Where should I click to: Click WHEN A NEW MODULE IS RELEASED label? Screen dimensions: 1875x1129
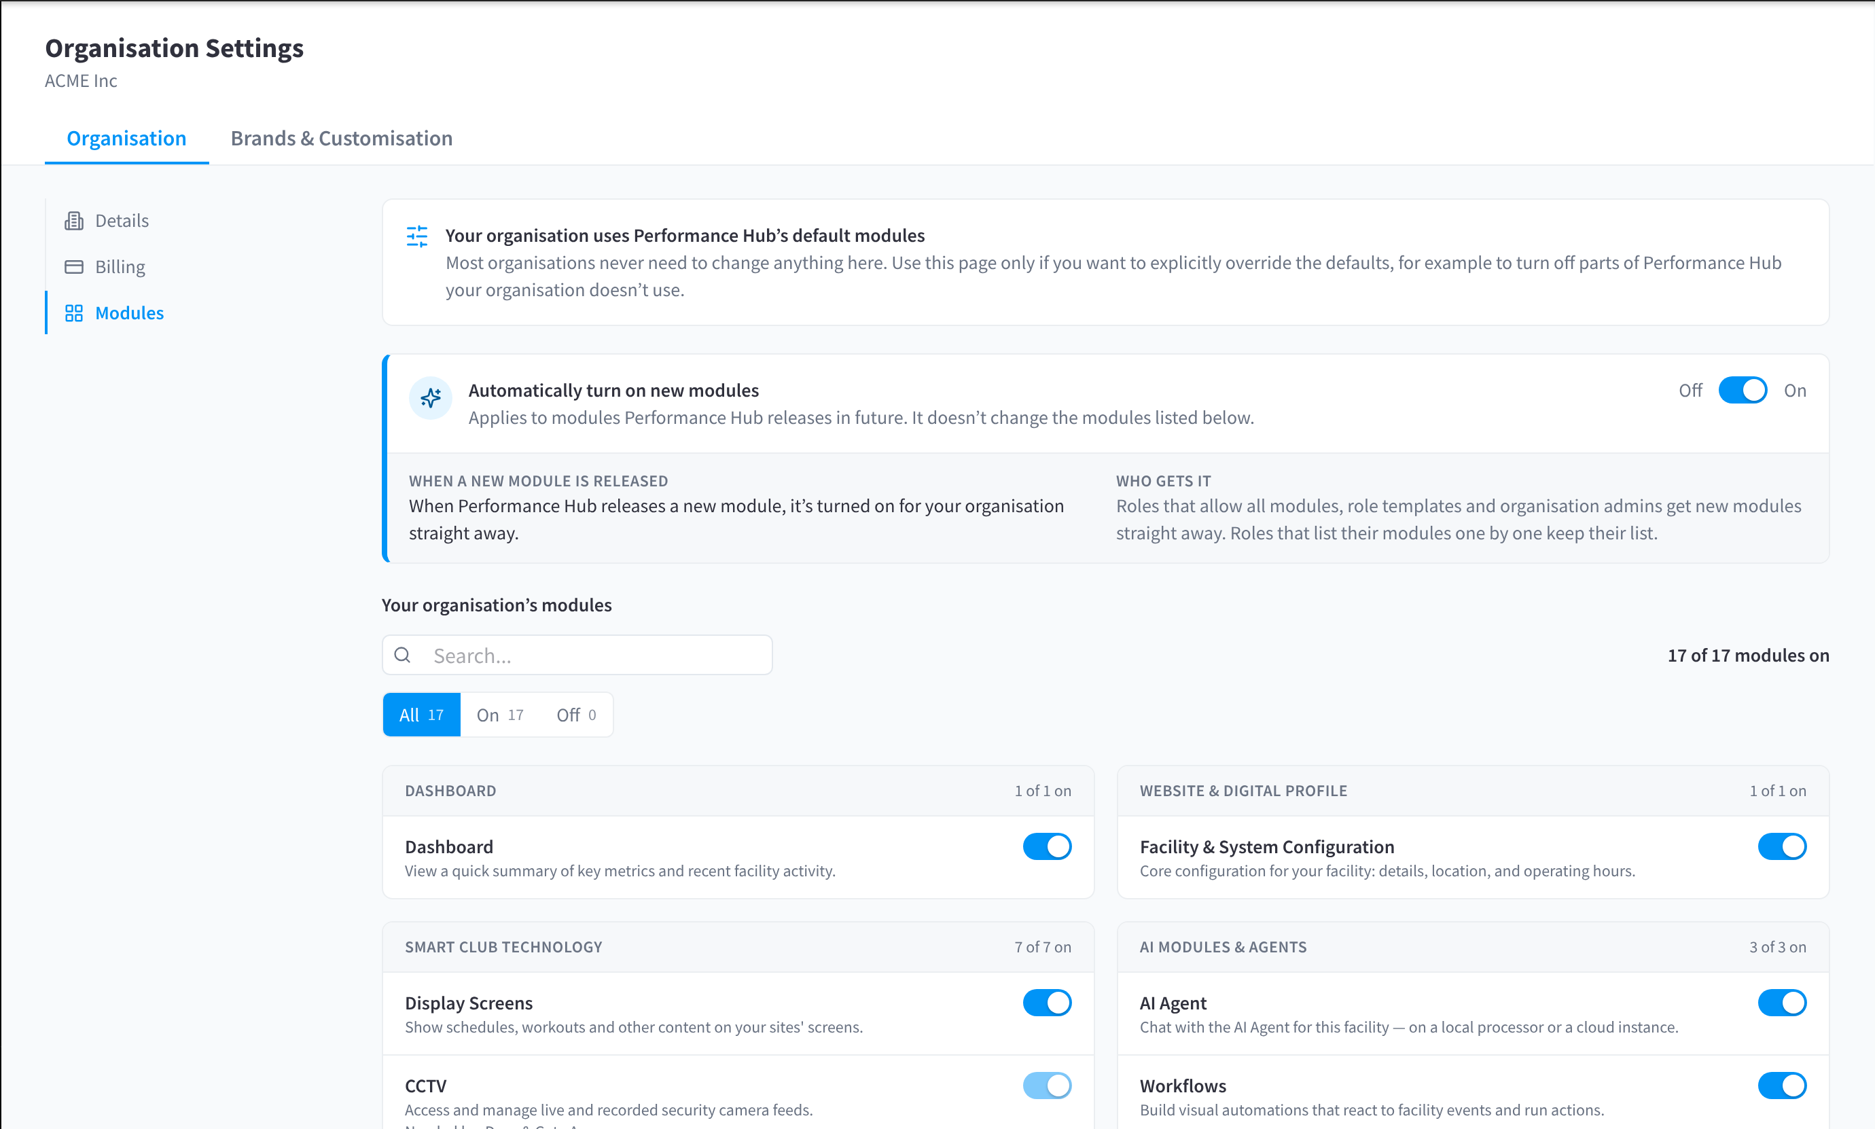539,481
